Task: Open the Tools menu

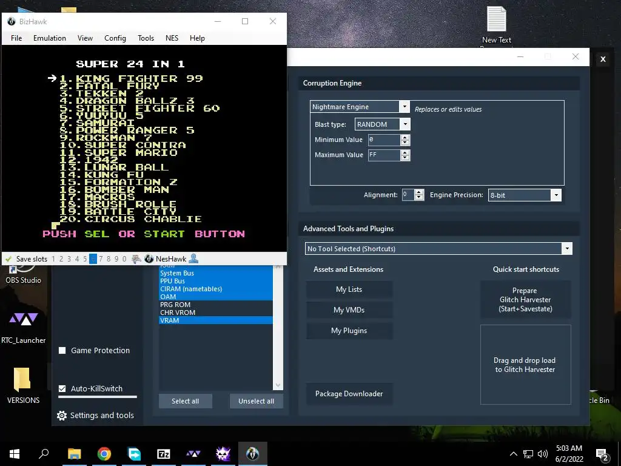Action: click(x=146, y=38)
